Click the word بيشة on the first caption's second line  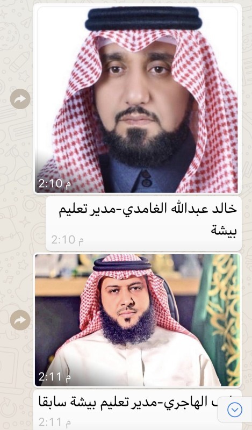pos(224,230)
